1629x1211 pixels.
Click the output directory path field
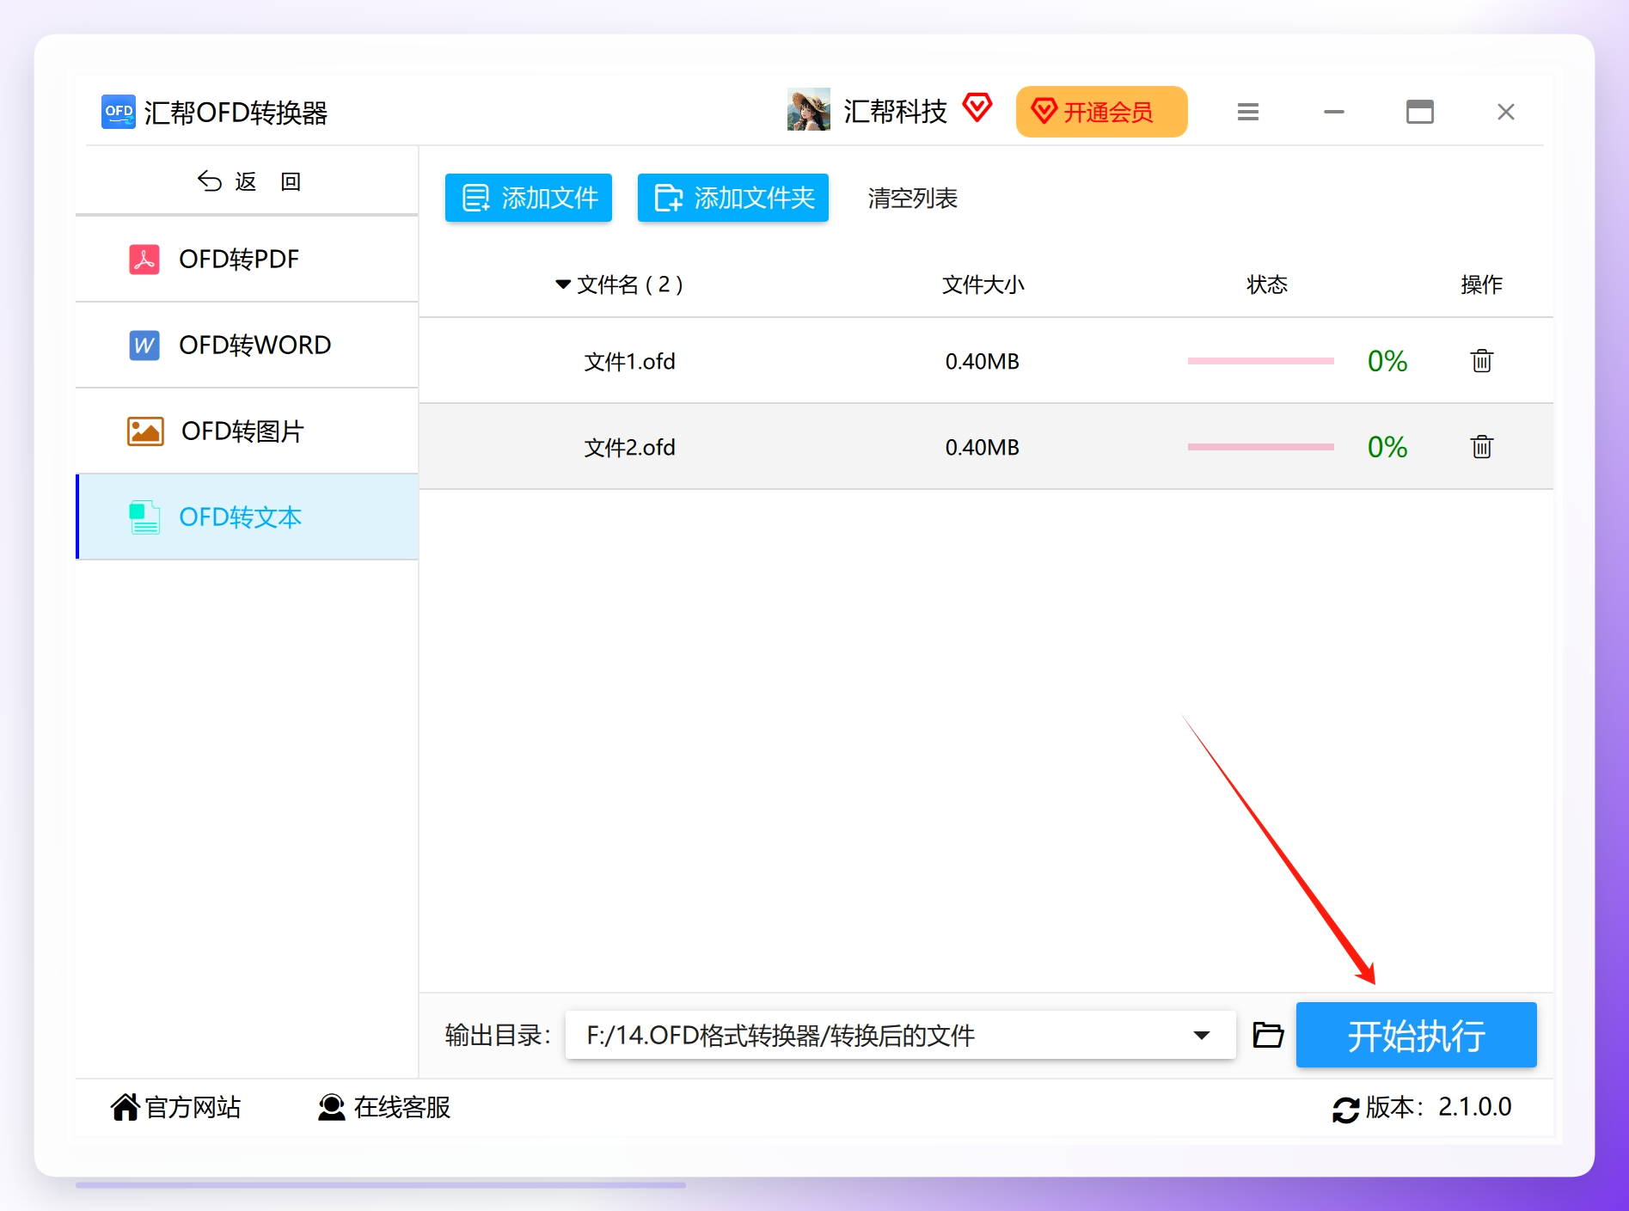(900, 1035)
